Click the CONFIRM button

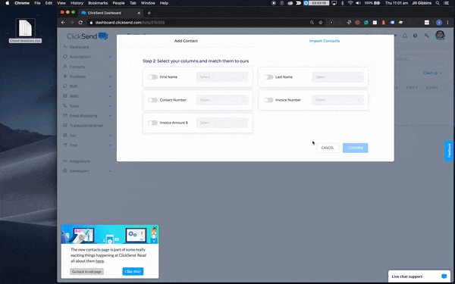pos(355,148)
